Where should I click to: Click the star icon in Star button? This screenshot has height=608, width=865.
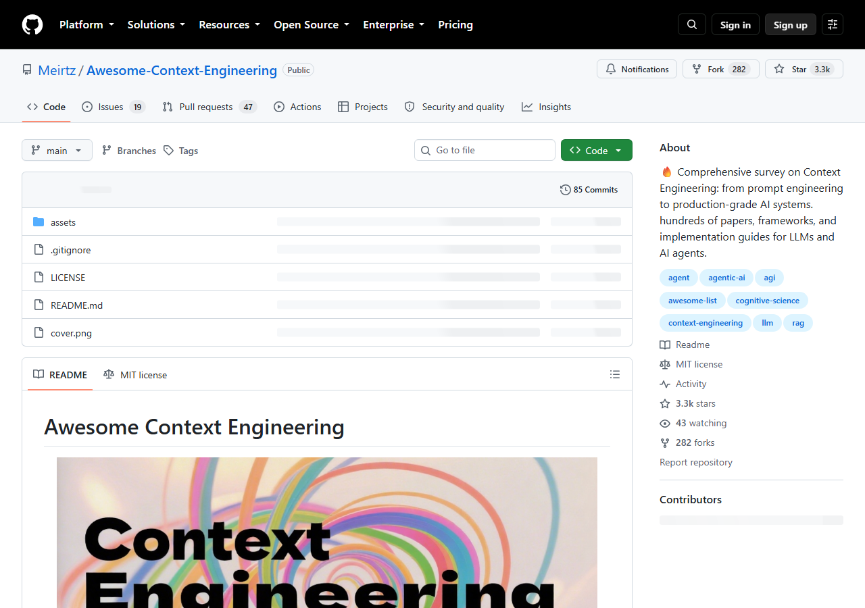click(x=779, y=69)
